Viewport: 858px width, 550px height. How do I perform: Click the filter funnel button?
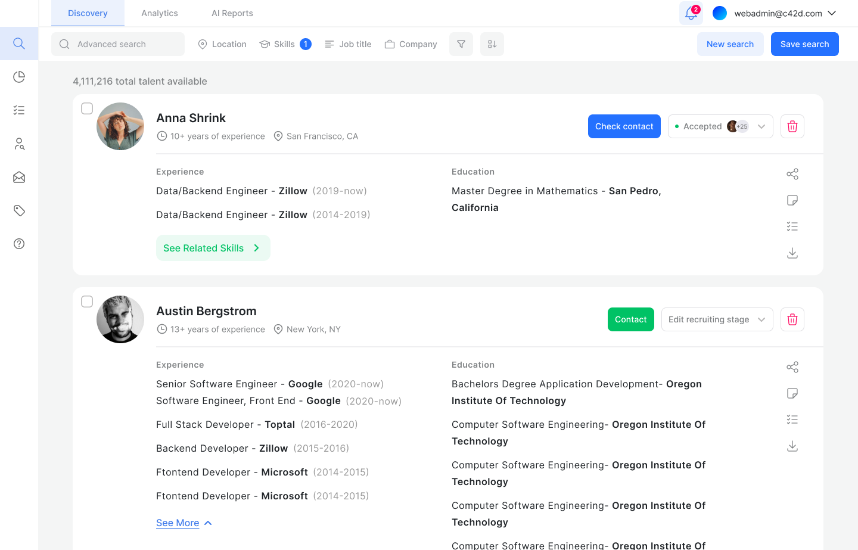point(461,44)
